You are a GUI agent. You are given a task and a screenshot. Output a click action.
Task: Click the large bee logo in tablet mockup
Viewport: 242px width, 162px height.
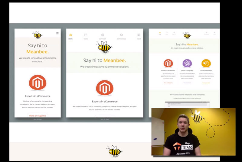104,47
